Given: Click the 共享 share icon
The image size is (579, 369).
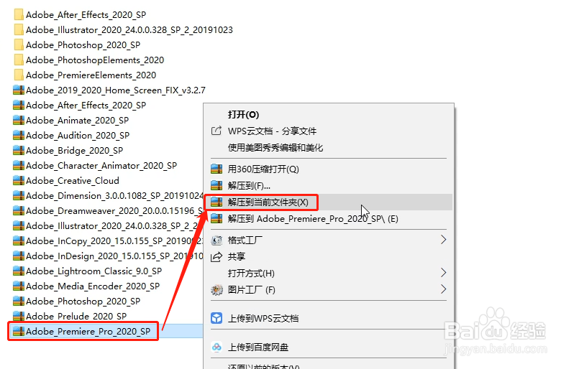Looking at the screenshot, I should (x=216, y=256).
